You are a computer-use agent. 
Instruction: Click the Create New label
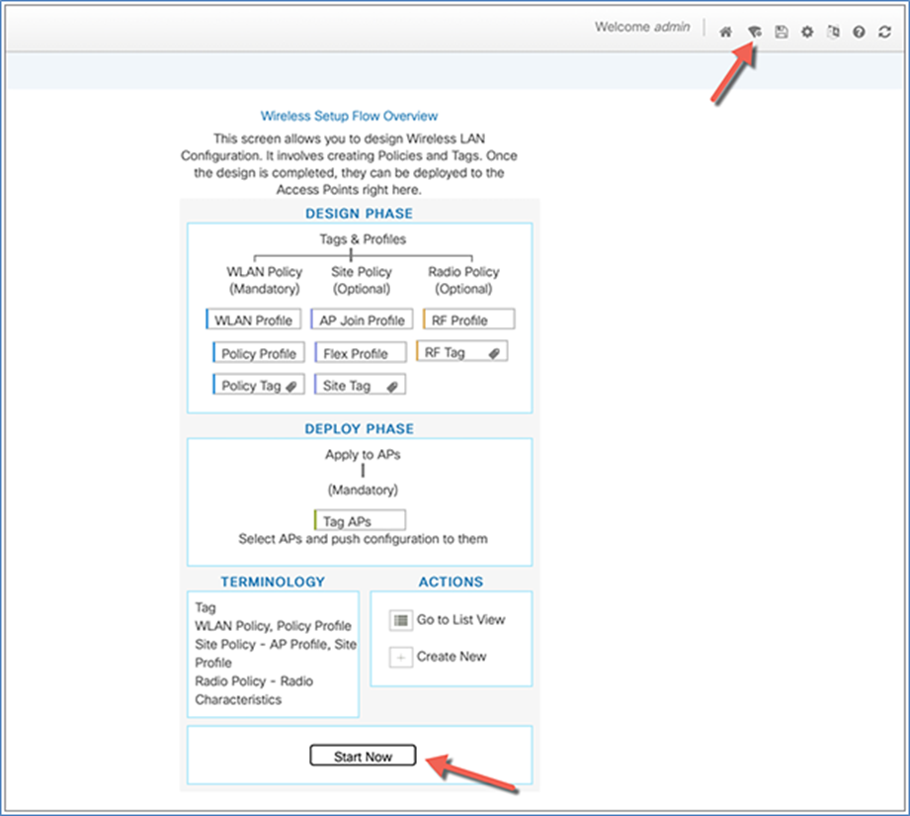click(x=452, y=657)
